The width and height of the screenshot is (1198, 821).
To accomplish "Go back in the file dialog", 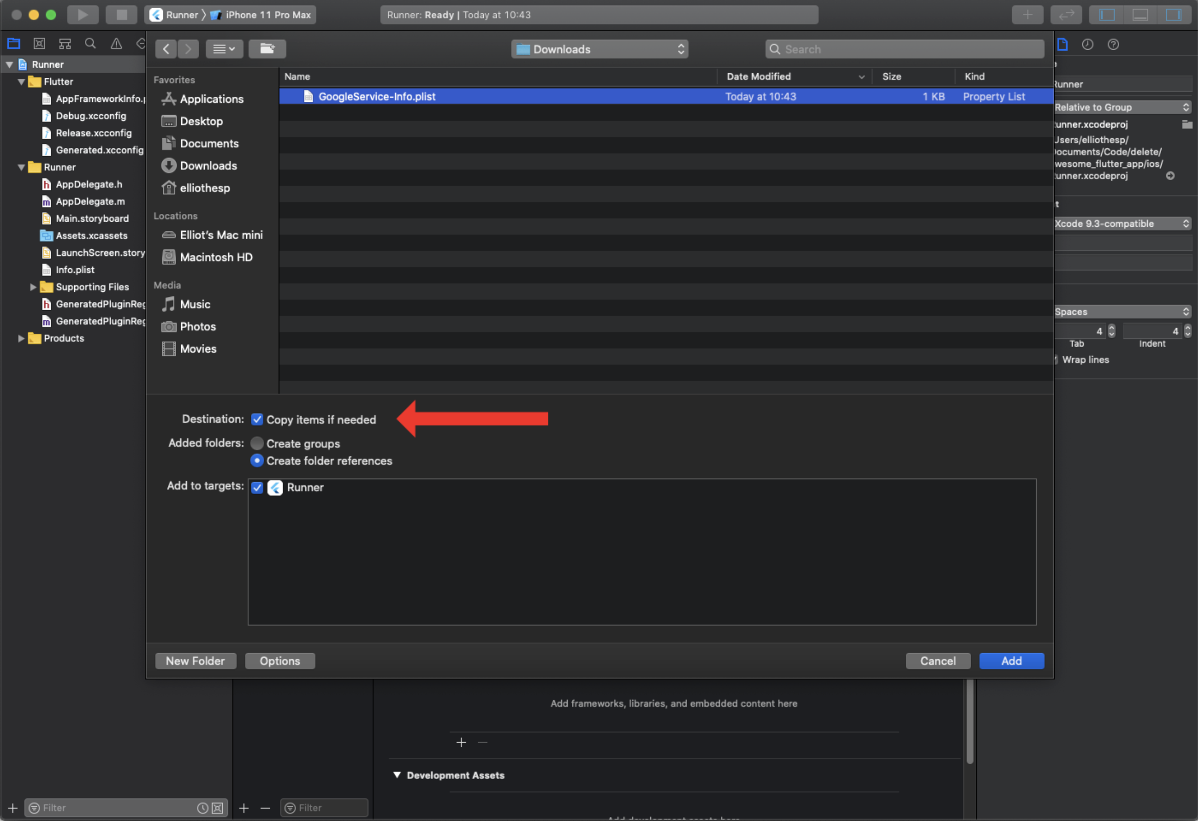I will [166, 49].
